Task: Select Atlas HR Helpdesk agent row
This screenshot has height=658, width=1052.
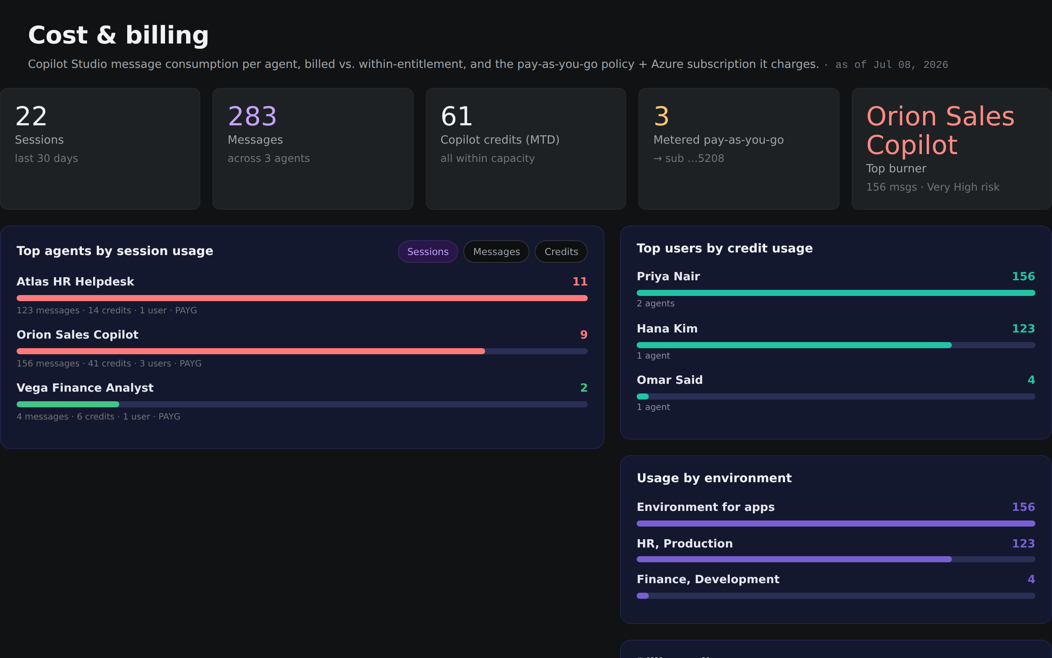Action: pos(302,295)
